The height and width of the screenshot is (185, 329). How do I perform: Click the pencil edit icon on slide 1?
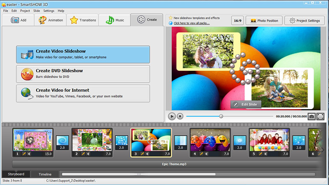point(24,154)
